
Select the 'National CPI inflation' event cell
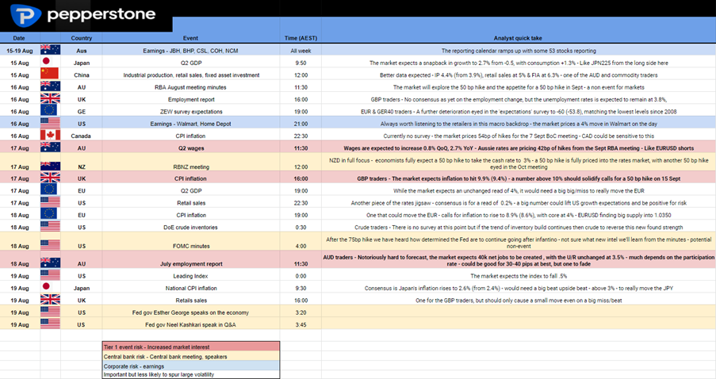pos(191,288)
